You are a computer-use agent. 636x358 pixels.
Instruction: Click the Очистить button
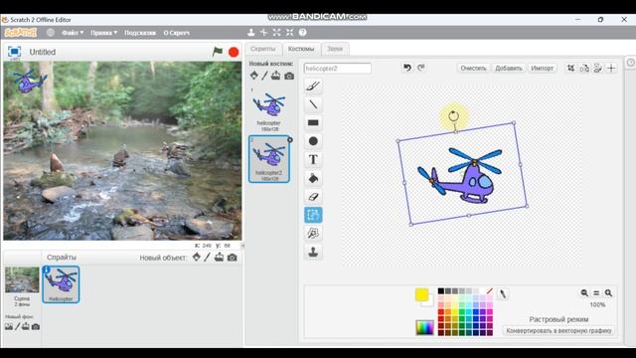tap(473, 68)
